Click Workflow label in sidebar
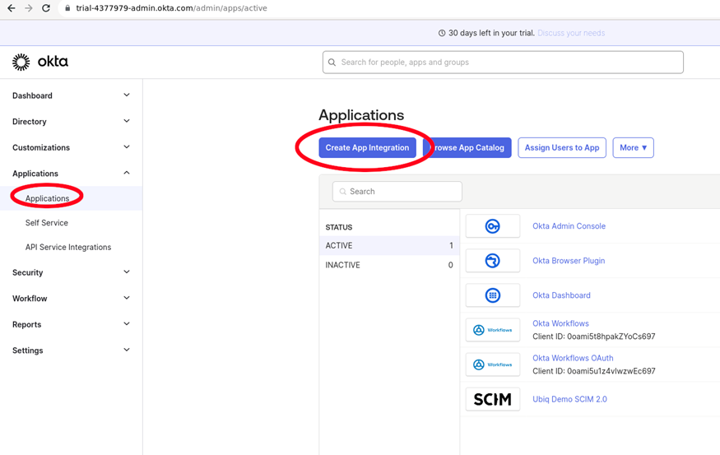The width and height of the screenshot is (720, 455). (x=30, y=299)
